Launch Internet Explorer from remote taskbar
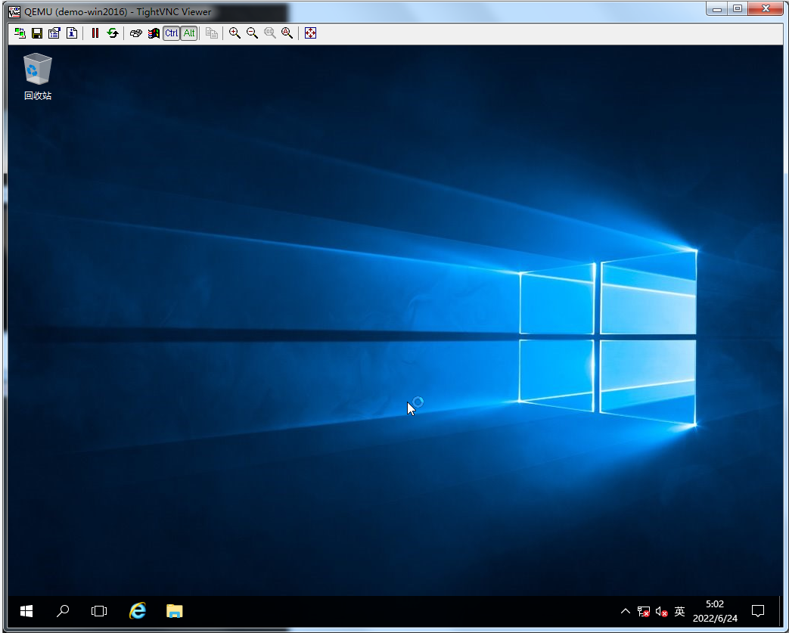The image size is (789, 633). (138, 611)
